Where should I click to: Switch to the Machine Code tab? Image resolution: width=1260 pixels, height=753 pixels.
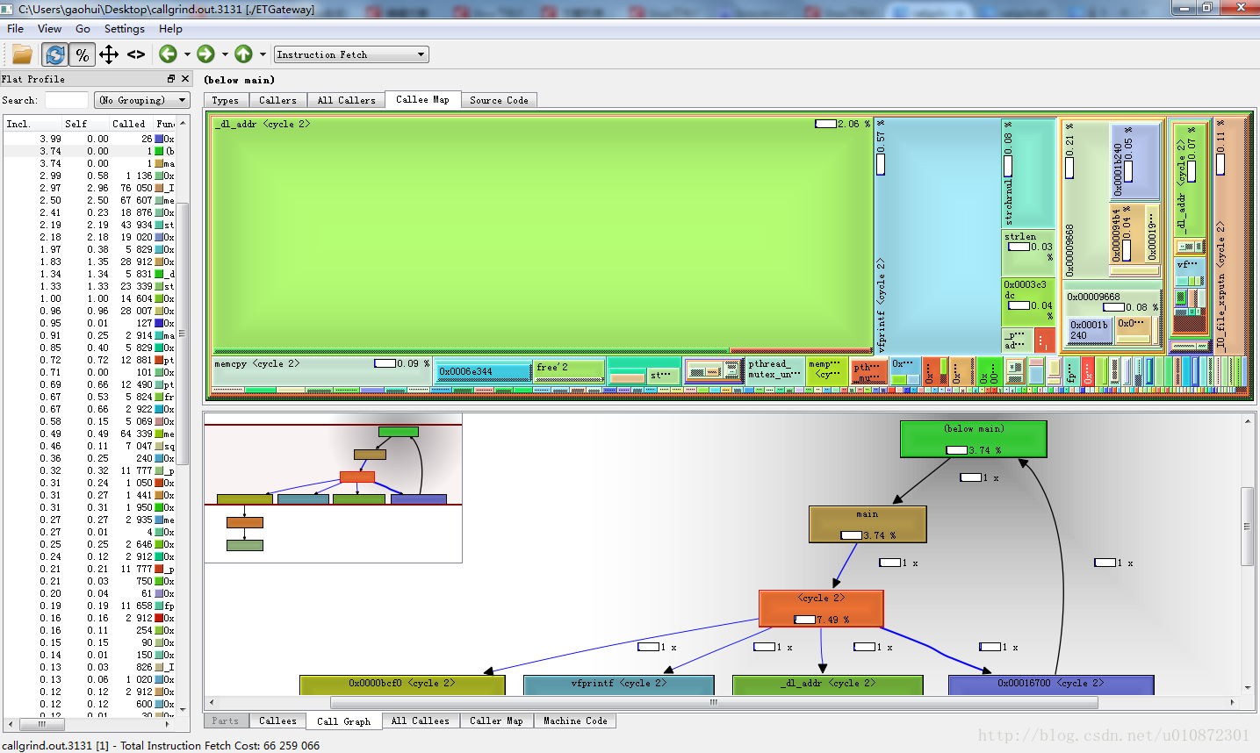click(575, 721)
